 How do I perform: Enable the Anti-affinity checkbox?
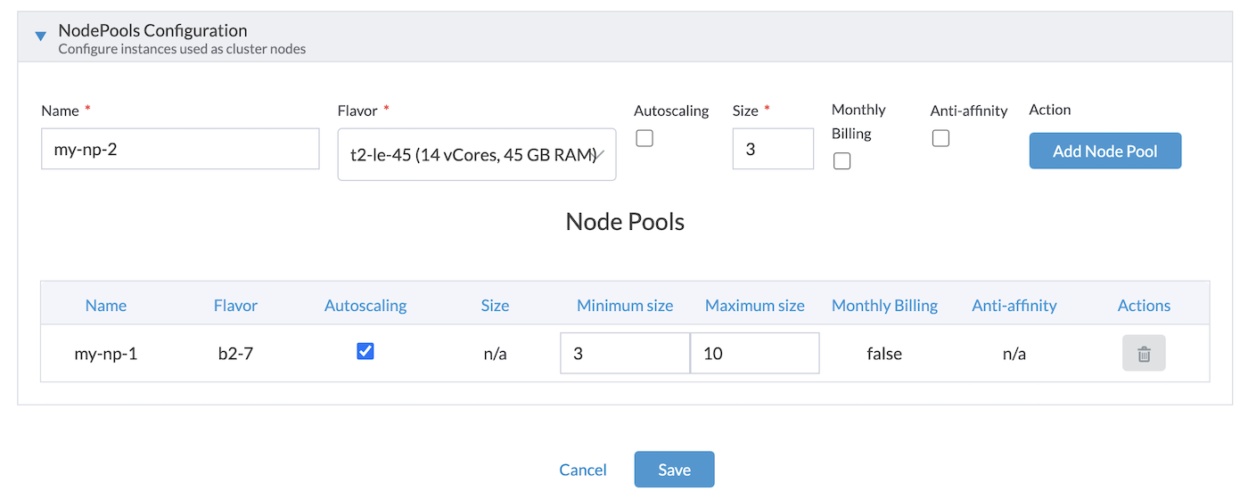click(940, 138)
